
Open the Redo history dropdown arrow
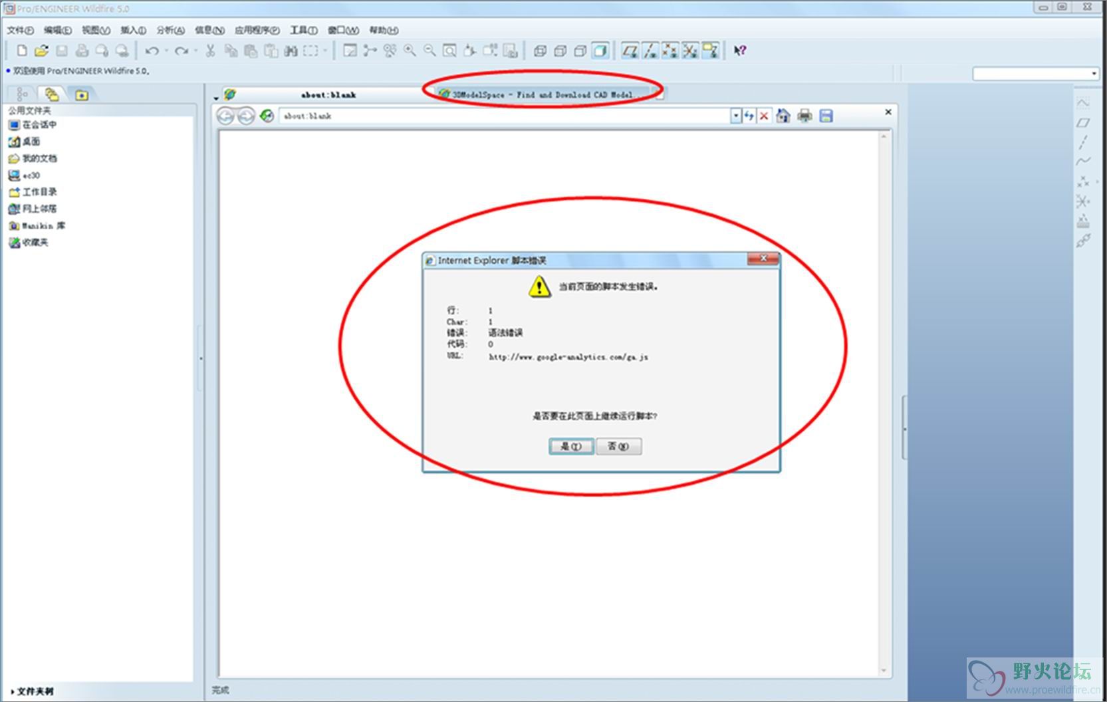195,51
